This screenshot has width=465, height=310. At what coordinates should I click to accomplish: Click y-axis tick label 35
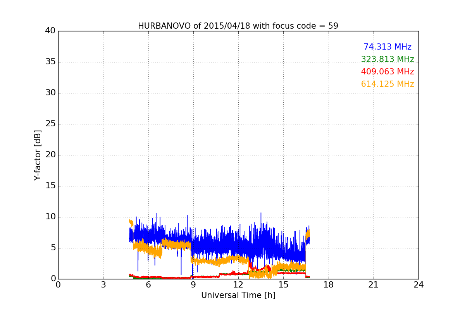point(50,62)
